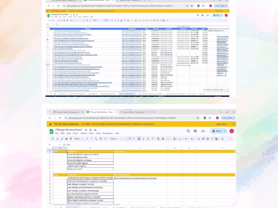Click redo in the lower window toolbar
This screenshot has height=208, width=278.
coord(62,139)
